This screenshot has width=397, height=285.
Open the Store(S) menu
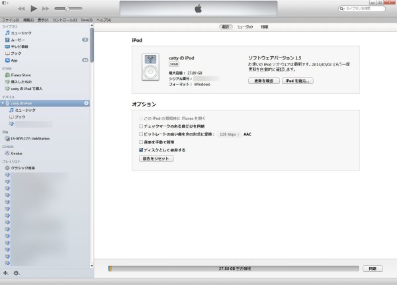pos(87,20)
